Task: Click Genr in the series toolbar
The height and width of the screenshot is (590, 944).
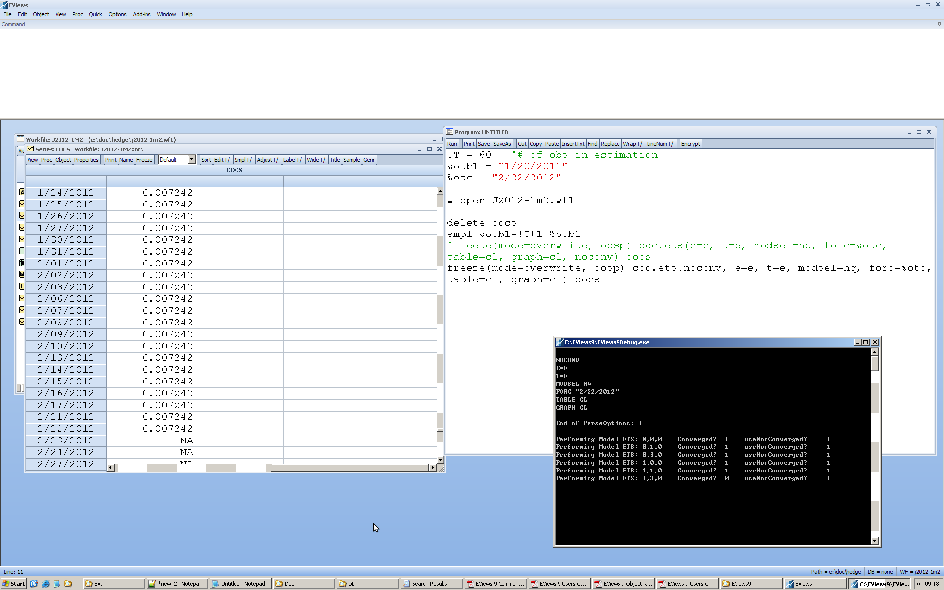Action: click(369, 160)
